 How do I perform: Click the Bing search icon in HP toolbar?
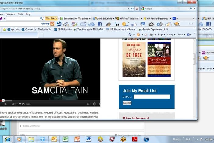52,24
